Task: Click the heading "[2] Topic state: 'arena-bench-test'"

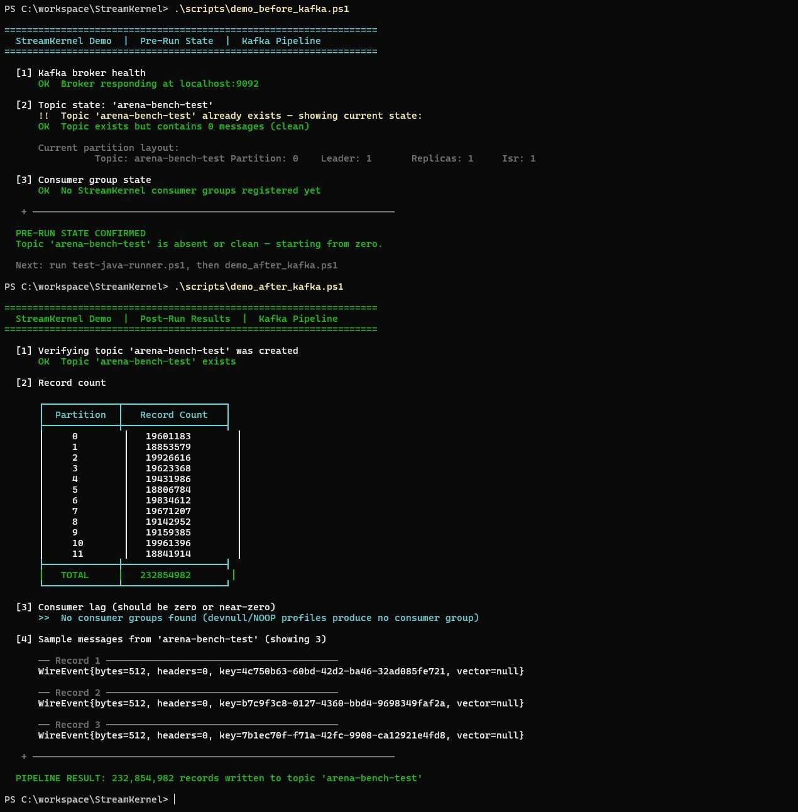Action: tap(114, 105)
